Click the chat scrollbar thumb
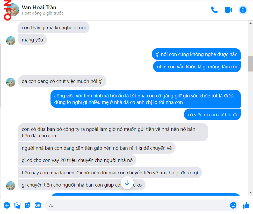This screenshot has width=253, height=214. click(250, 63)
